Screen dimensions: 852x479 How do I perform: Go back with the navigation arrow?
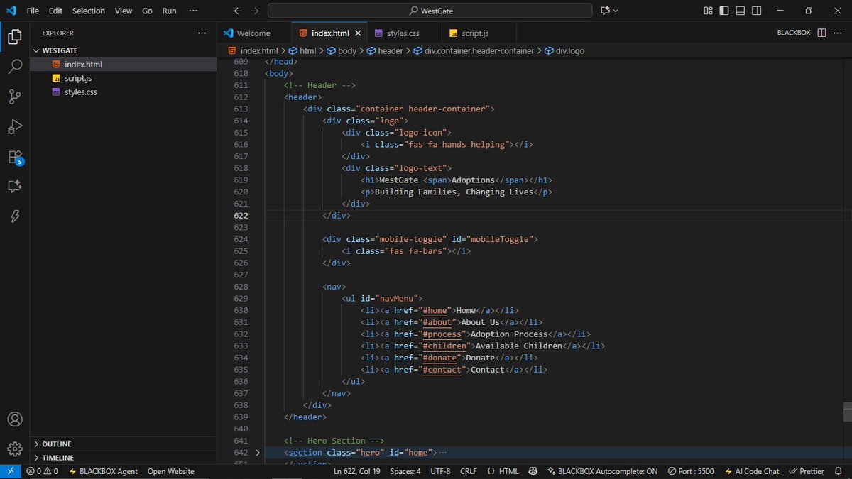pos(239,11)
